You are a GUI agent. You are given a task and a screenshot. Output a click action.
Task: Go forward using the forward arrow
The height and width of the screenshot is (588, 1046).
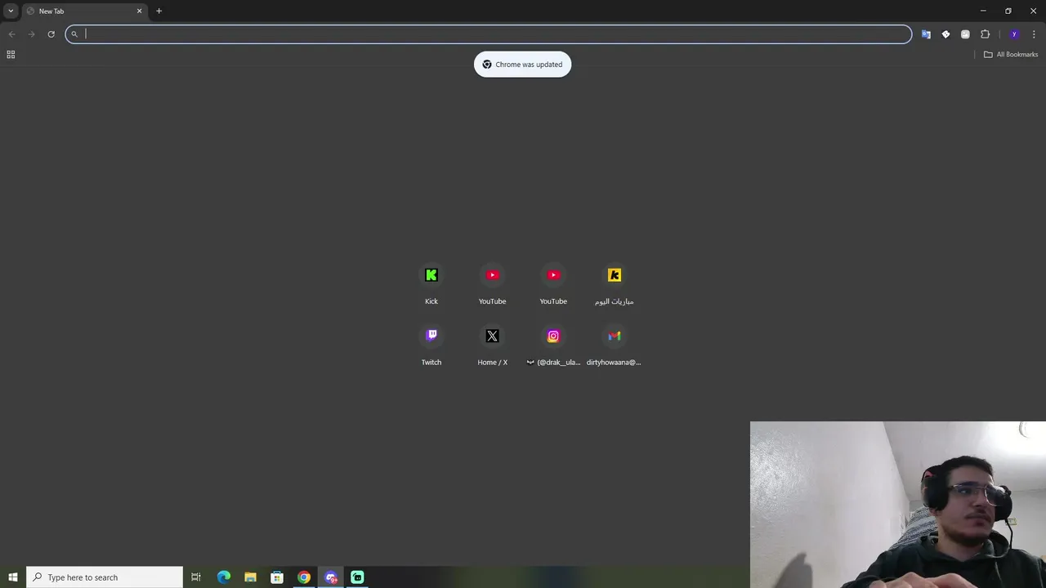[31, 33]
